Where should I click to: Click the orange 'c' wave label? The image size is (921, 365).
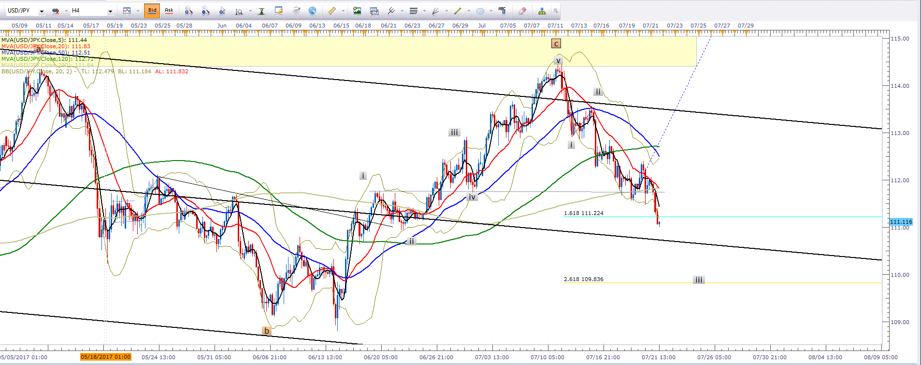coord(556,44)
